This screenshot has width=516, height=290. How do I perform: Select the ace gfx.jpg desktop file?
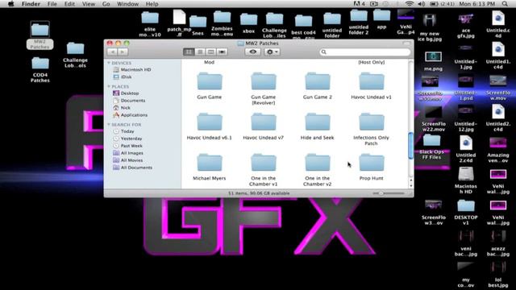click(x=466, y=26)
